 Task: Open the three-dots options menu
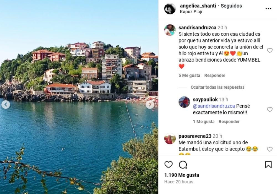point(268,9)
